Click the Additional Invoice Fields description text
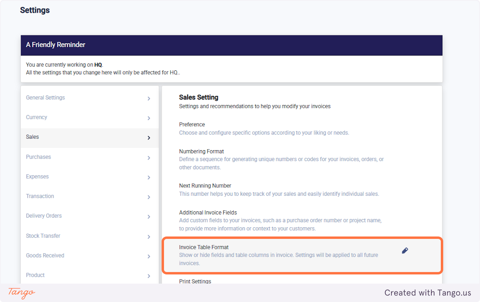480x302 pixels. pos(280,225)
